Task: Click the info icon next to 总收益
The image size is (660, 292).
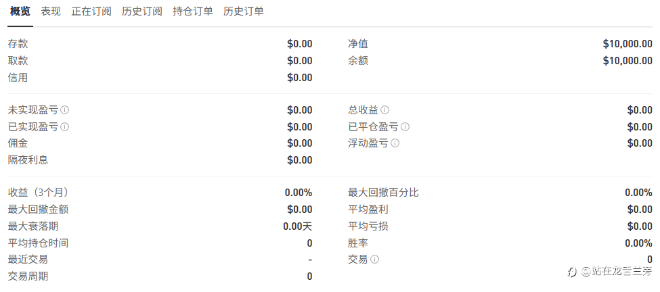Action: pyautogui.click(x=384, y=110)
